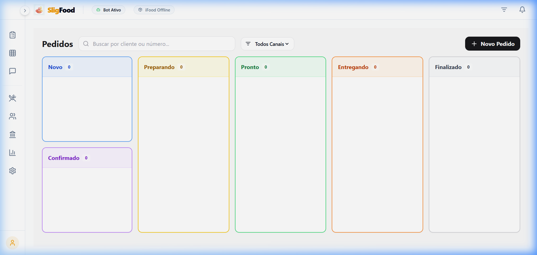Image resolution: width=537 pixels, height=255 pixels.
Task: Click the search field for client or number
Action: [157, 44]
